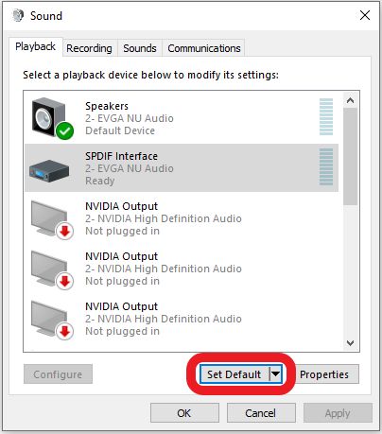The image size is (382, 434).
Task: Switch to the Recording tab
Action: coord(89,48)
